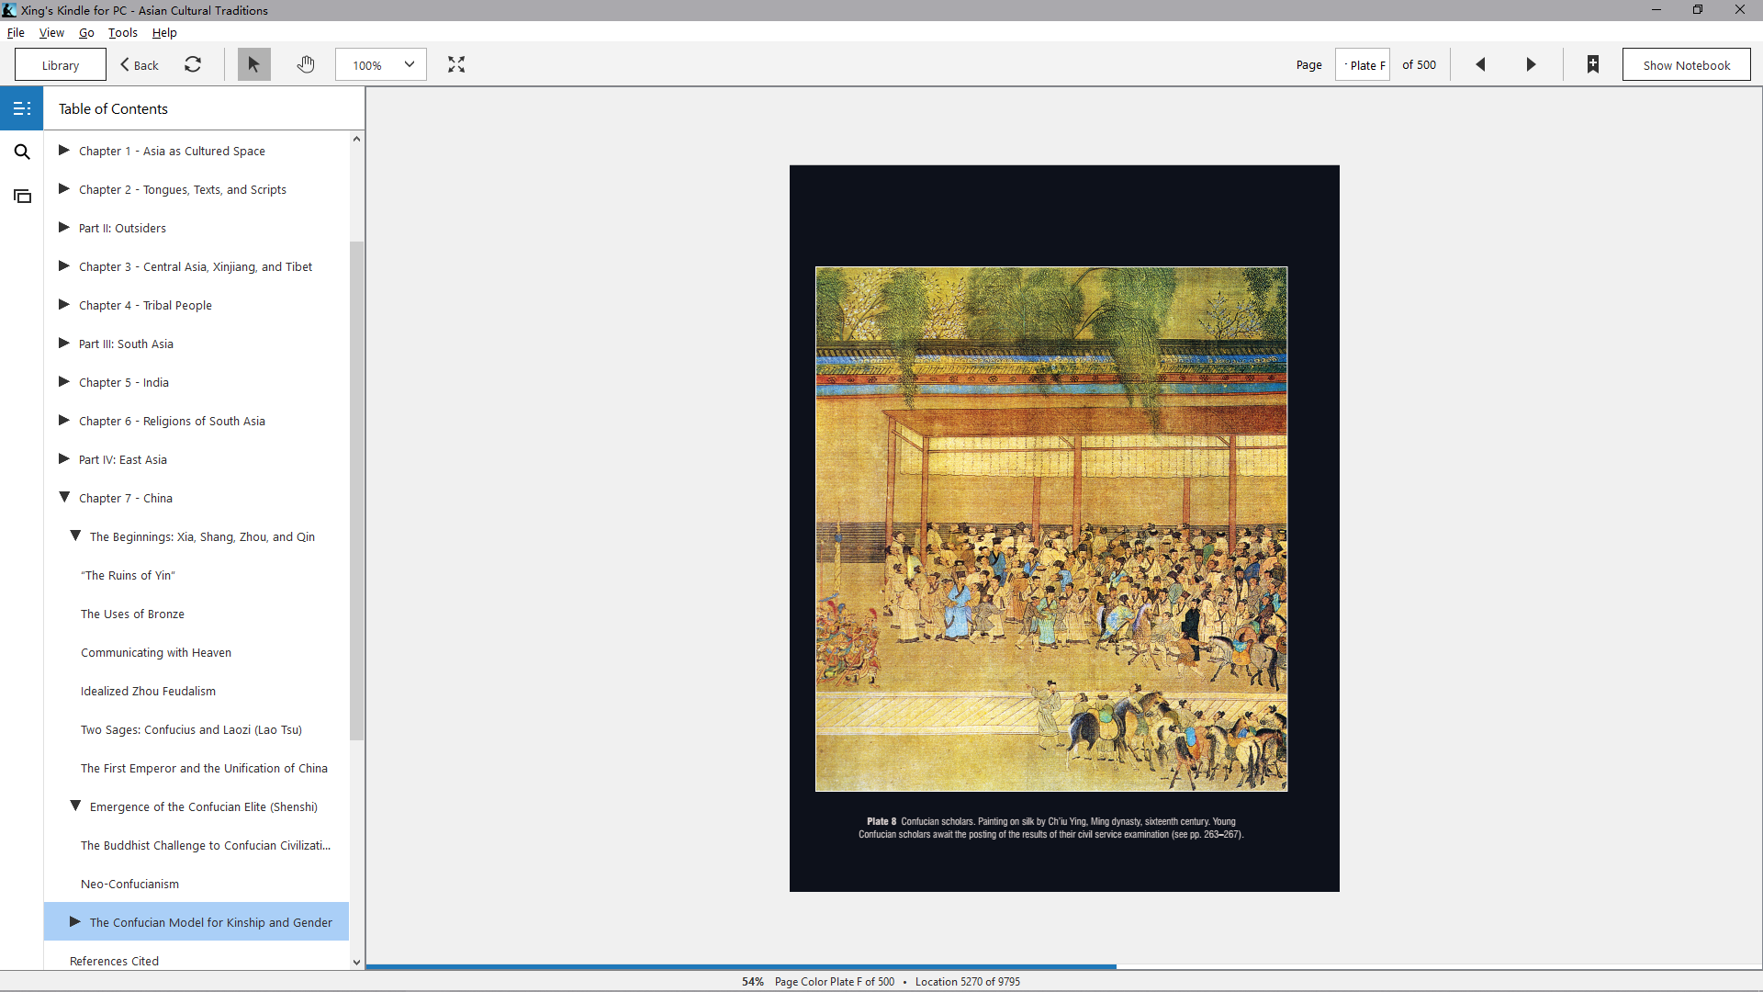This screenshot has width=1763, height=992.
Task: Expand Part III: South Asia
Action: click(x=64, y=344)
